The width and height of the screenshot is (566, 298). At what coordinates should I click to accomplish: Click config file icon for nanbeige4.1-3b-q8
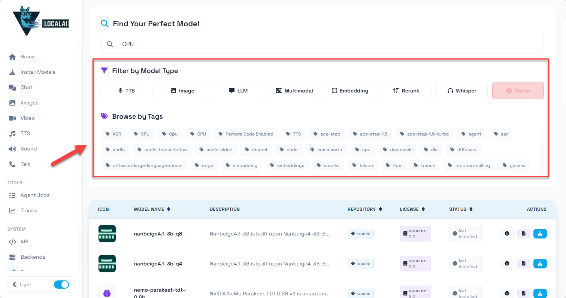point(523,234)
